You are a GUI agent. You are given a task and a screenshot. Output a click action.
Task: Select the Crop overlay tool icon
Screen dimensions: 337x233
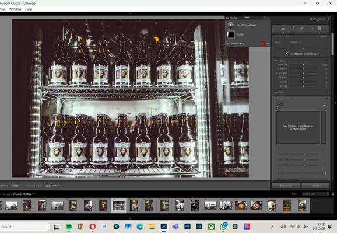pos(293,29)
